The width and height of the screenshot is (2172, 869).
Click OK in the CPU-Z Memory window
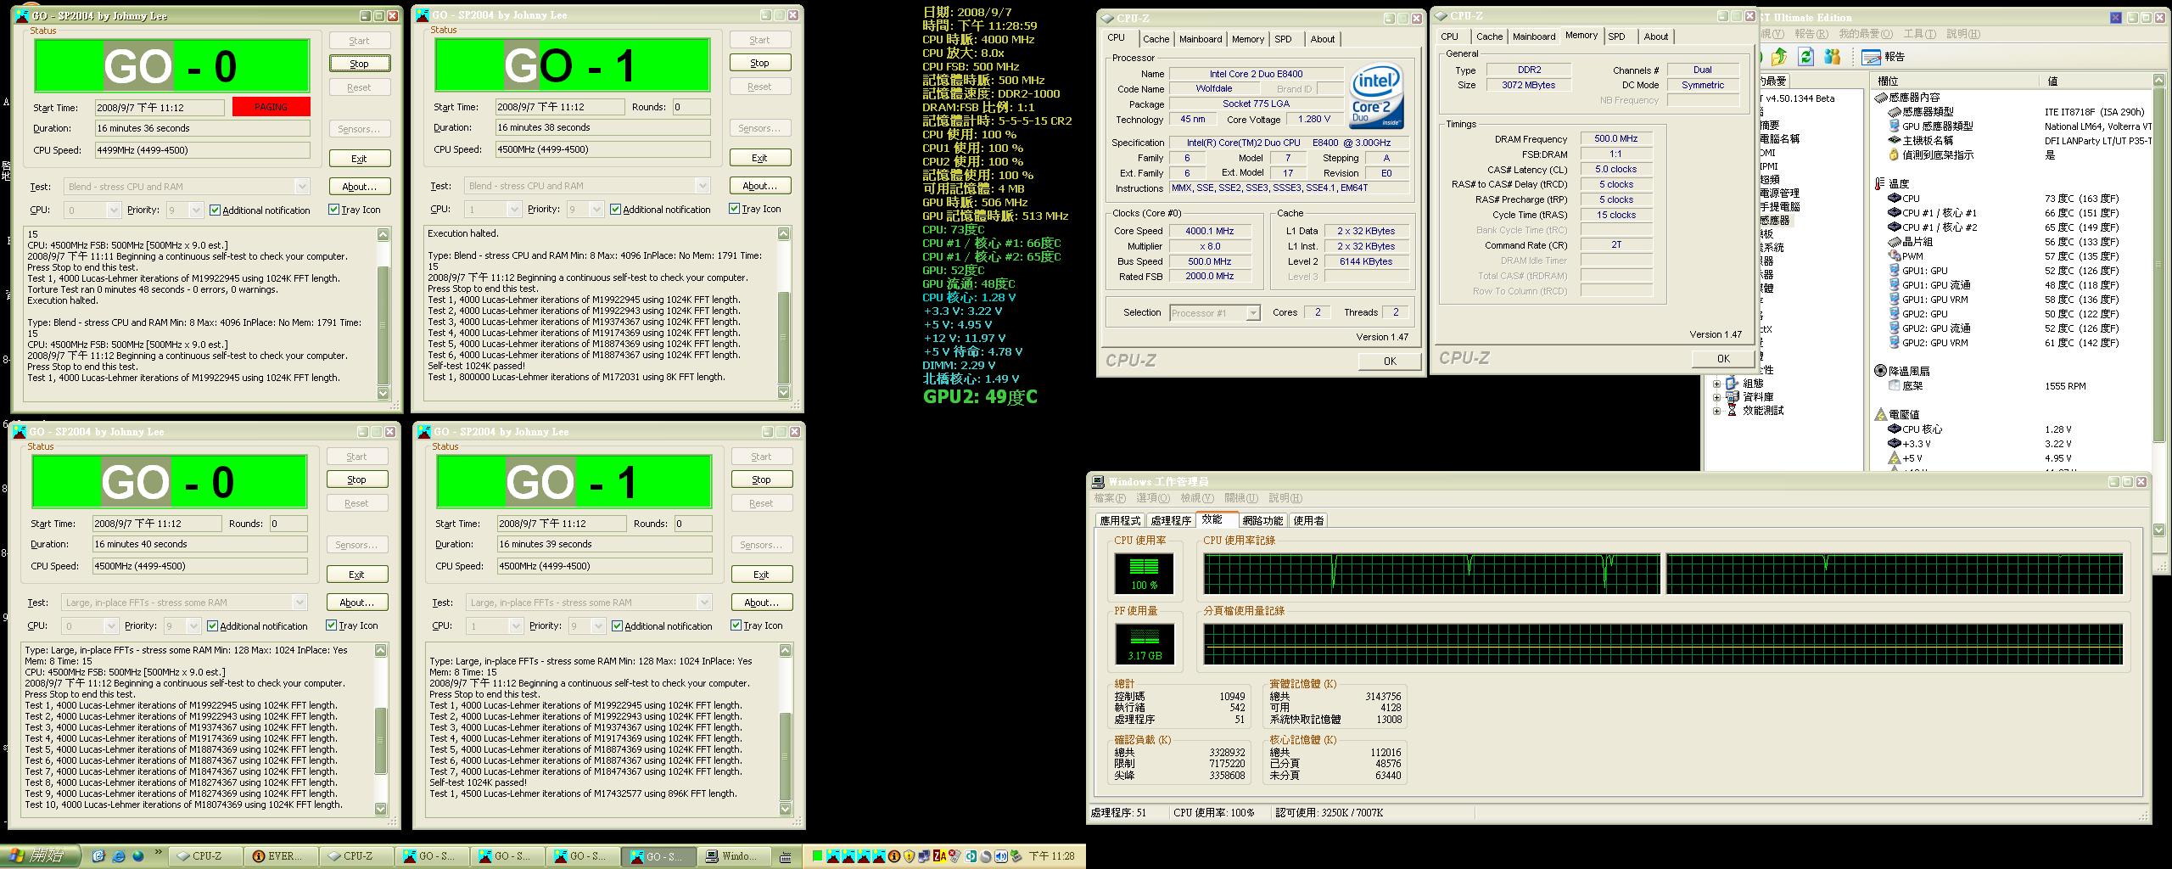coord(1722,358)
